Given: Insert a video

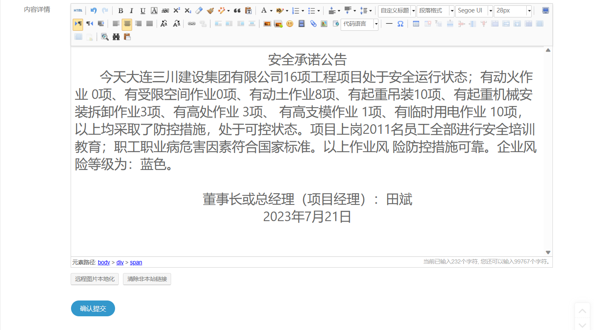Looking at the screenshot, I should (302, 24).
